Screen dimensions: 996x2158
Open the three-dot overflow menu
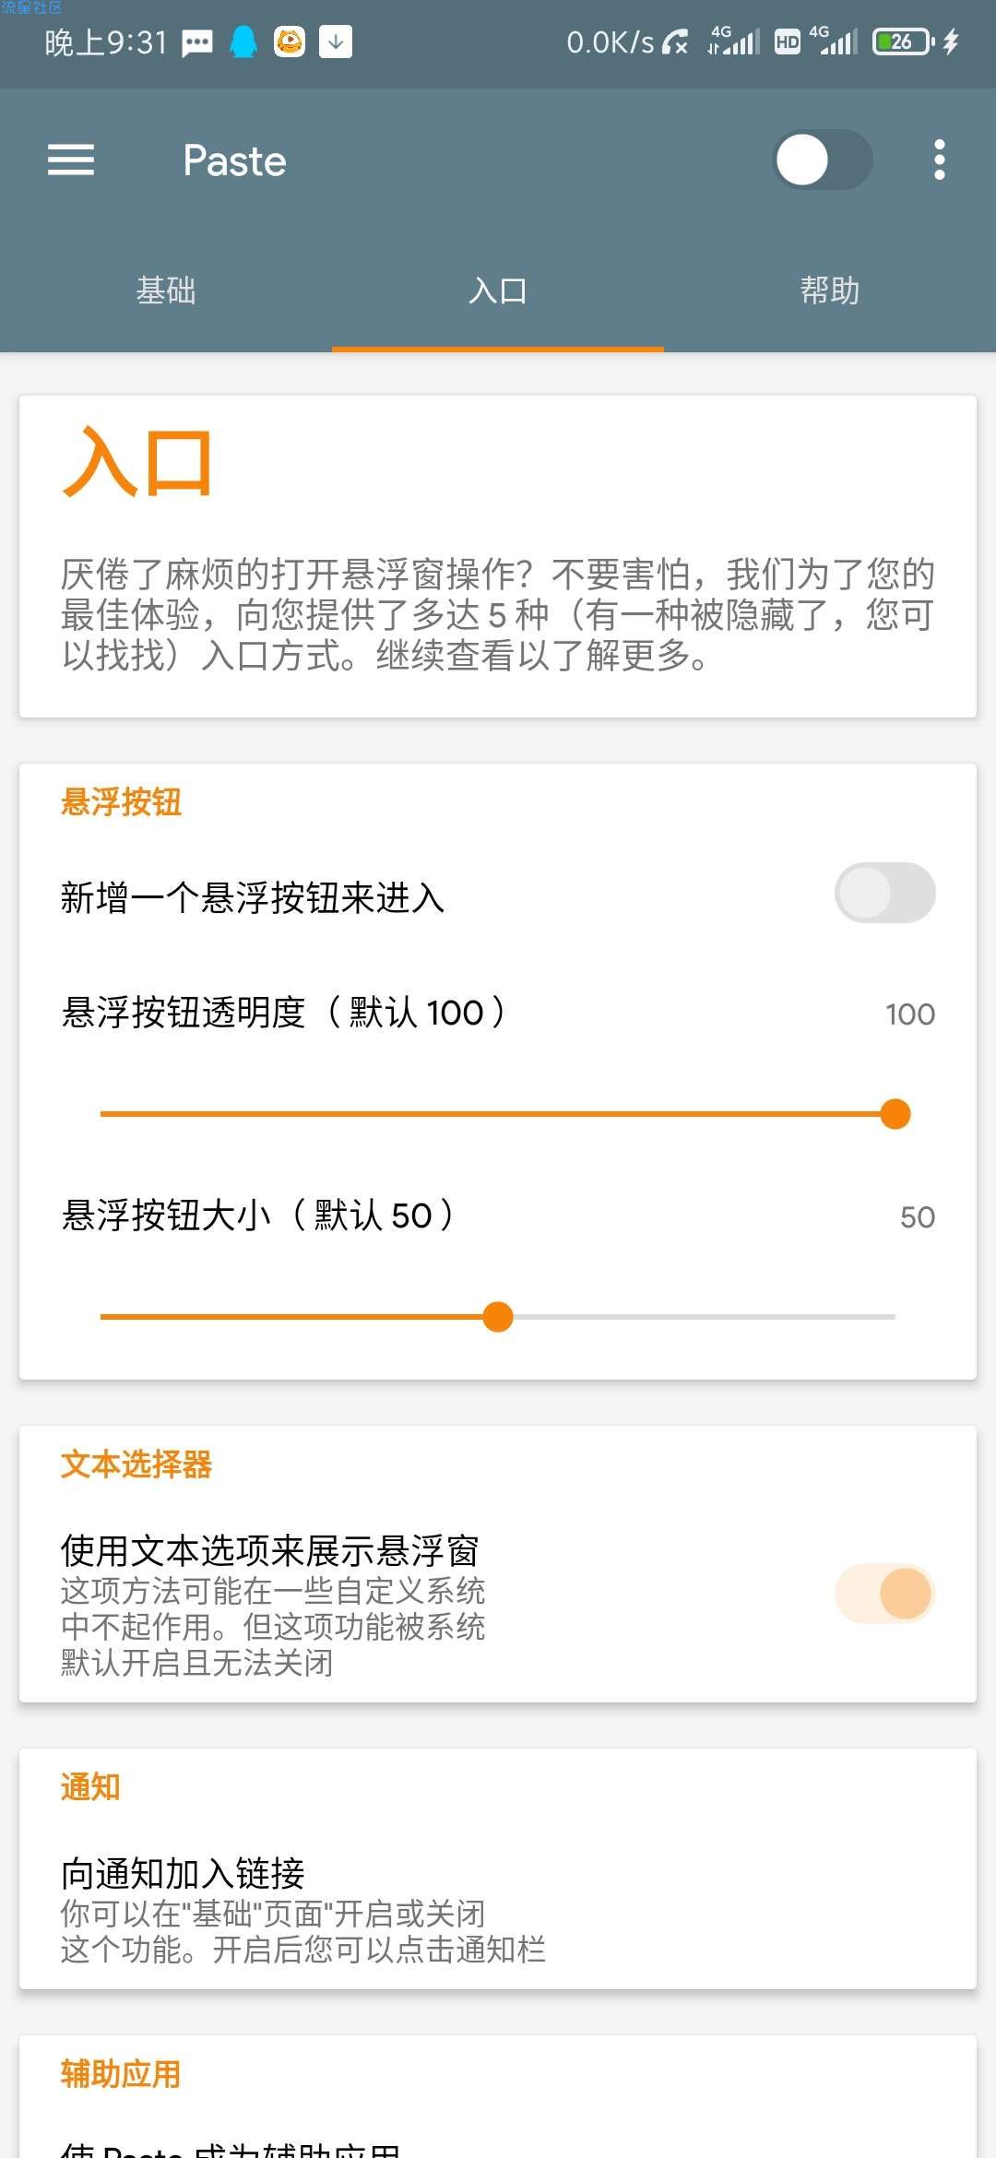point(939,160)
